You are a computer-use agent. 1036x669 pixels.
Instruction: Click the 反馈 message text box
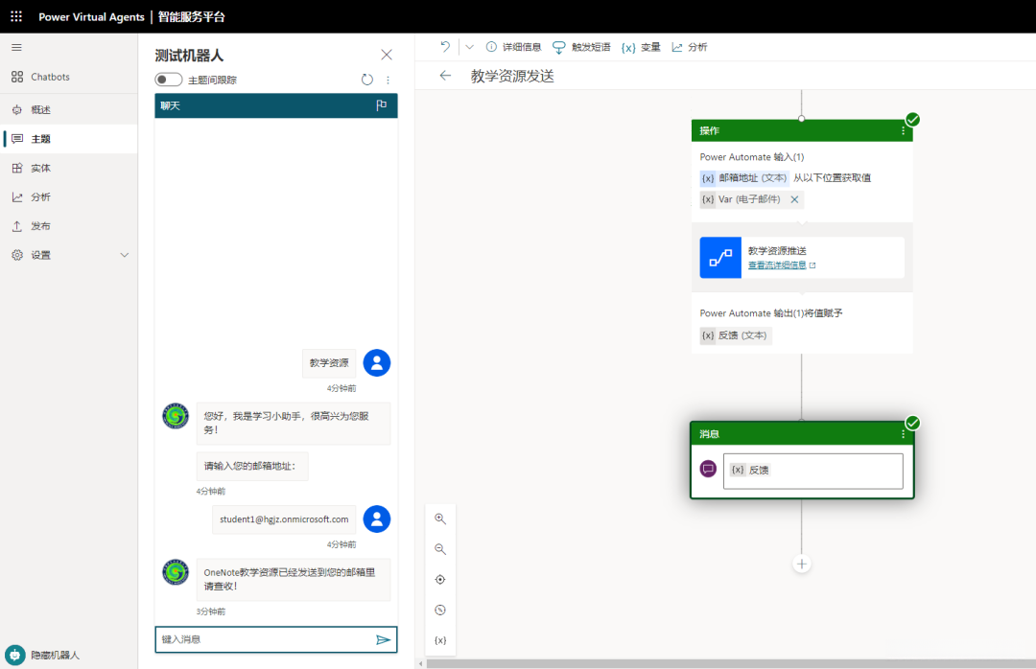point(812,471)
